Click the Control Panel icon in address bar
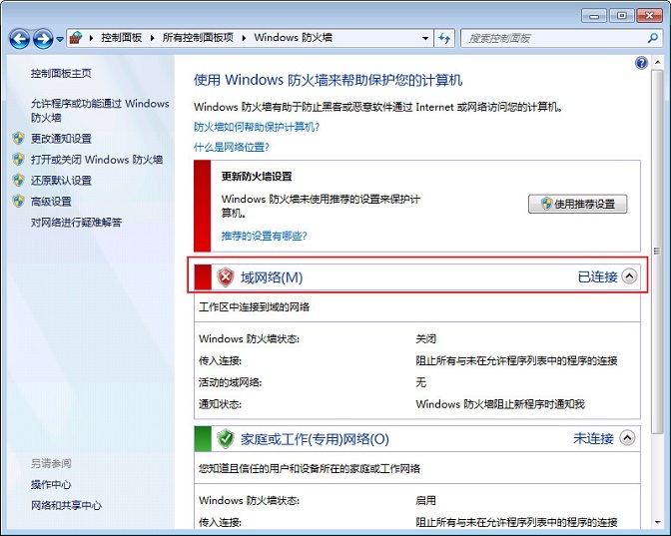This screenshot has height=536, width=671. (76, 38)
